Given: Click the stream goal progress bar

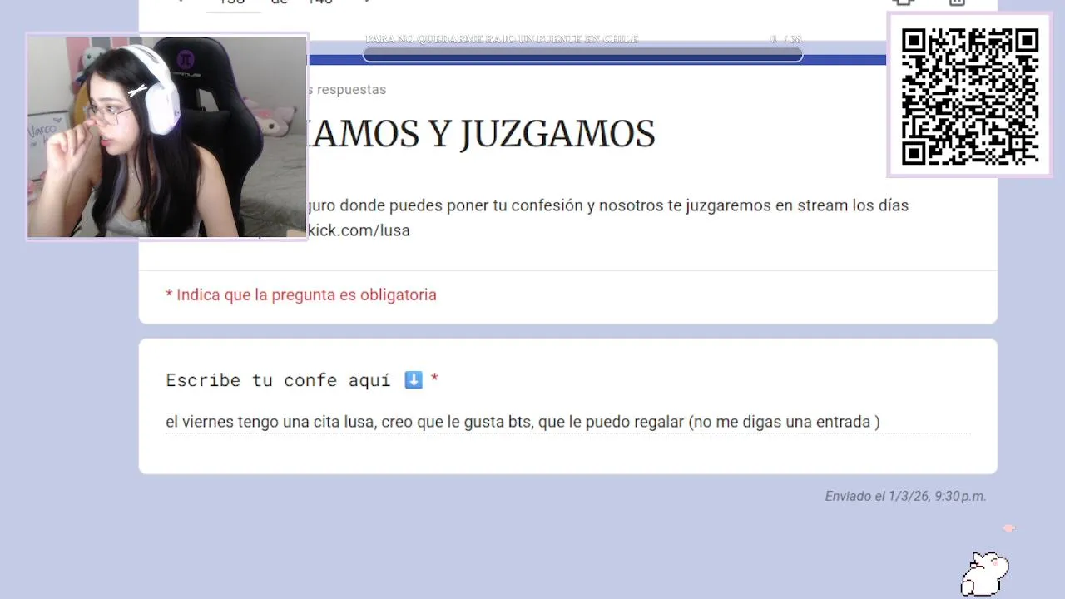Looking at the screenshot, I should pyautogui.click(x=582, y=55).
